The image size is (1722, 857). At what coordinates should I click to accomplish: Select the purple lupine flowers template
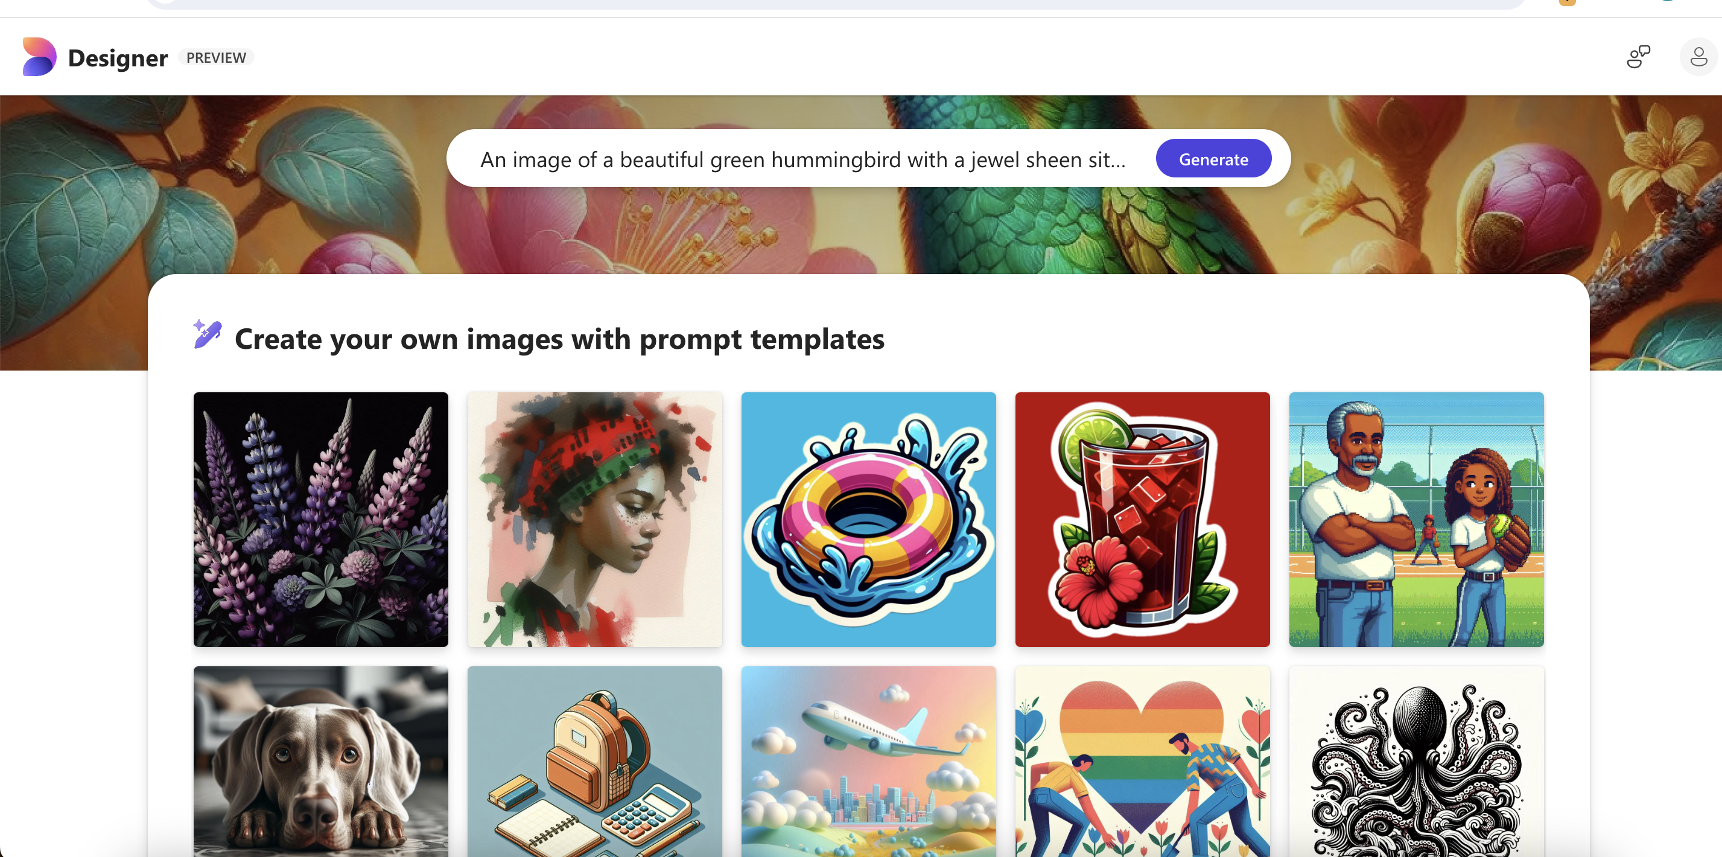click(x=321, y=520)
